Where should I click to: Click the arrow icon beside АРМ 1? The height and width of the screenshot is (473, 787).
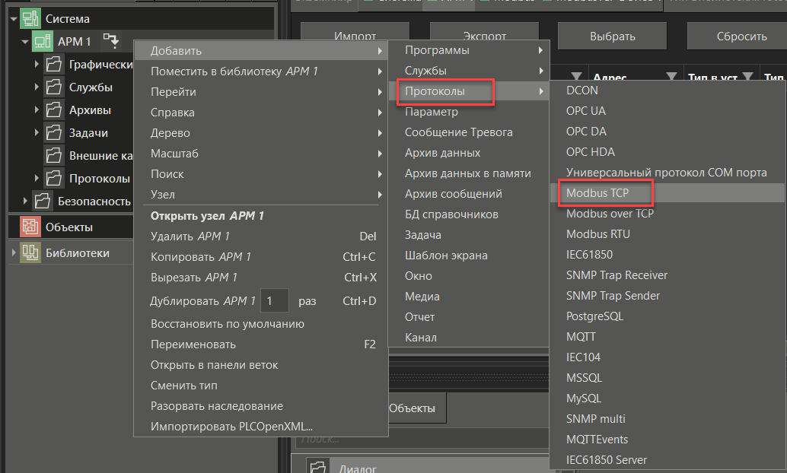click(x=111, y=40)
